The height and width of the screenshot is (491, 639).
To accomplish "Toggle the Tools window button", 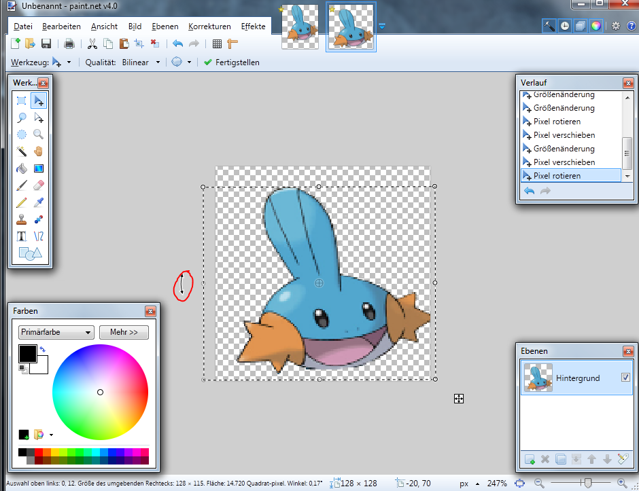I will click(x=549, y=26).
